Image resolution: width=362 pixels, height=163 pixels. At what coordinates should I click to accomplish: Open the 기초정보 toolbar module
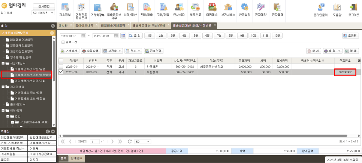tap(65, 10)
